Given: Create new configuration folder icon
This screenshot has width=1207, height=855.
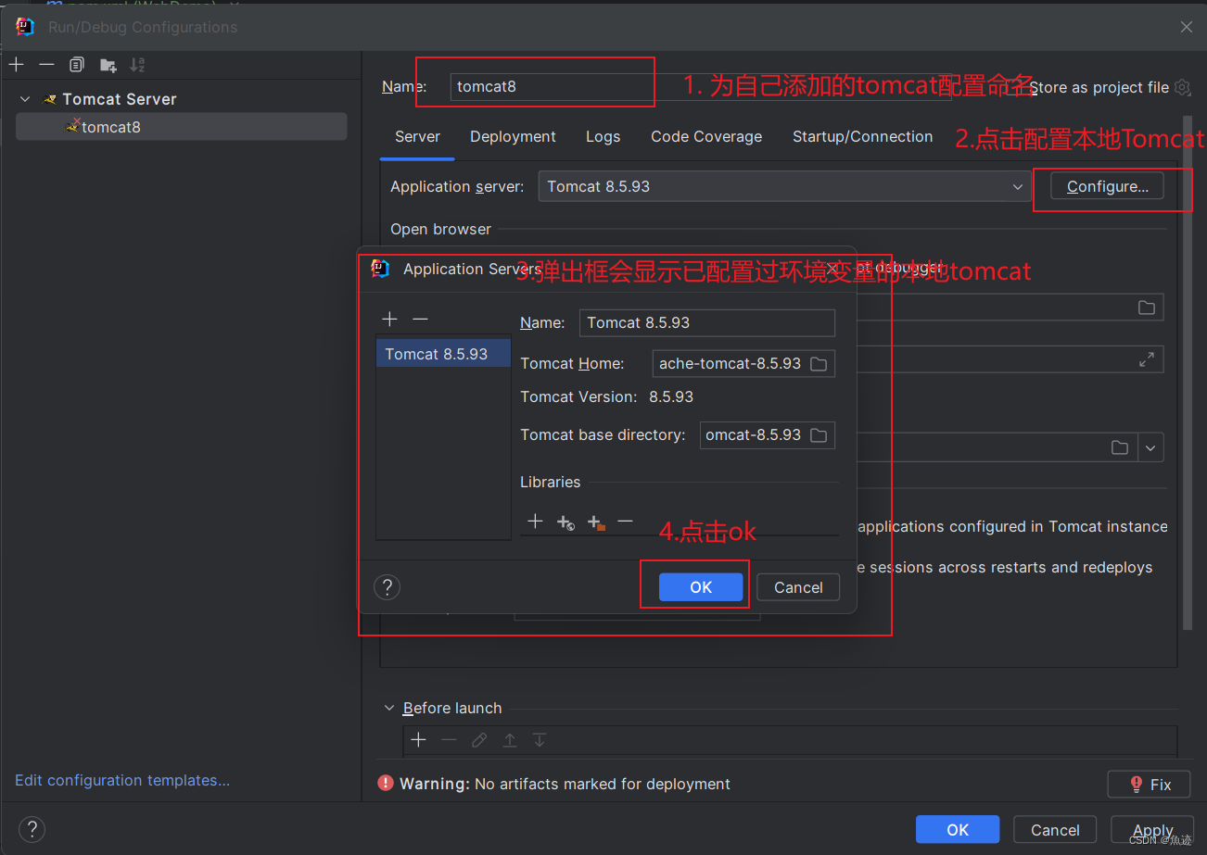Looking at the screenshot, I should [108, 65].
